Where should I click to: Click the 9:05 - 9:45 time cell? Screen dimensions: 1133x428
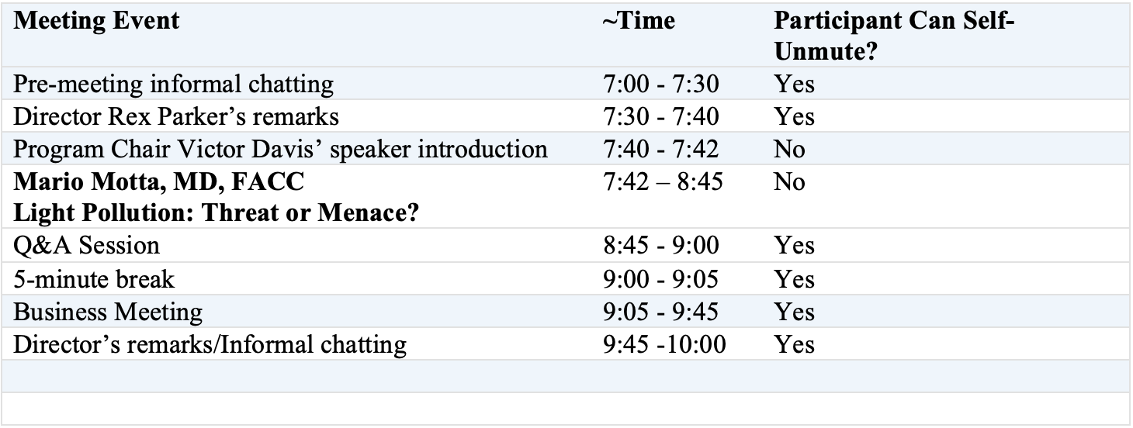(660, 312)
